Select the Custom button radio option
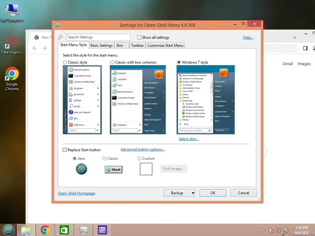Screen dimensions: 315x236 pos(139,159)
